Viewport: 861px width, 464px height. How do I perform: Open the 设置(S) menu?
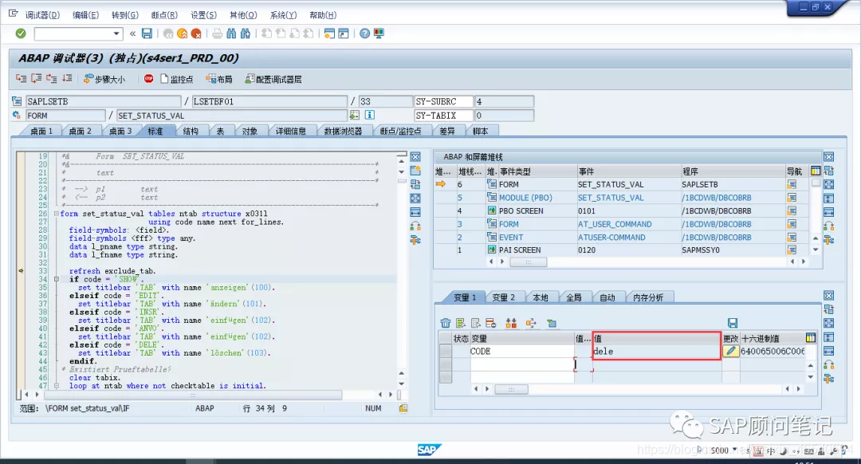tap(204, 15)
